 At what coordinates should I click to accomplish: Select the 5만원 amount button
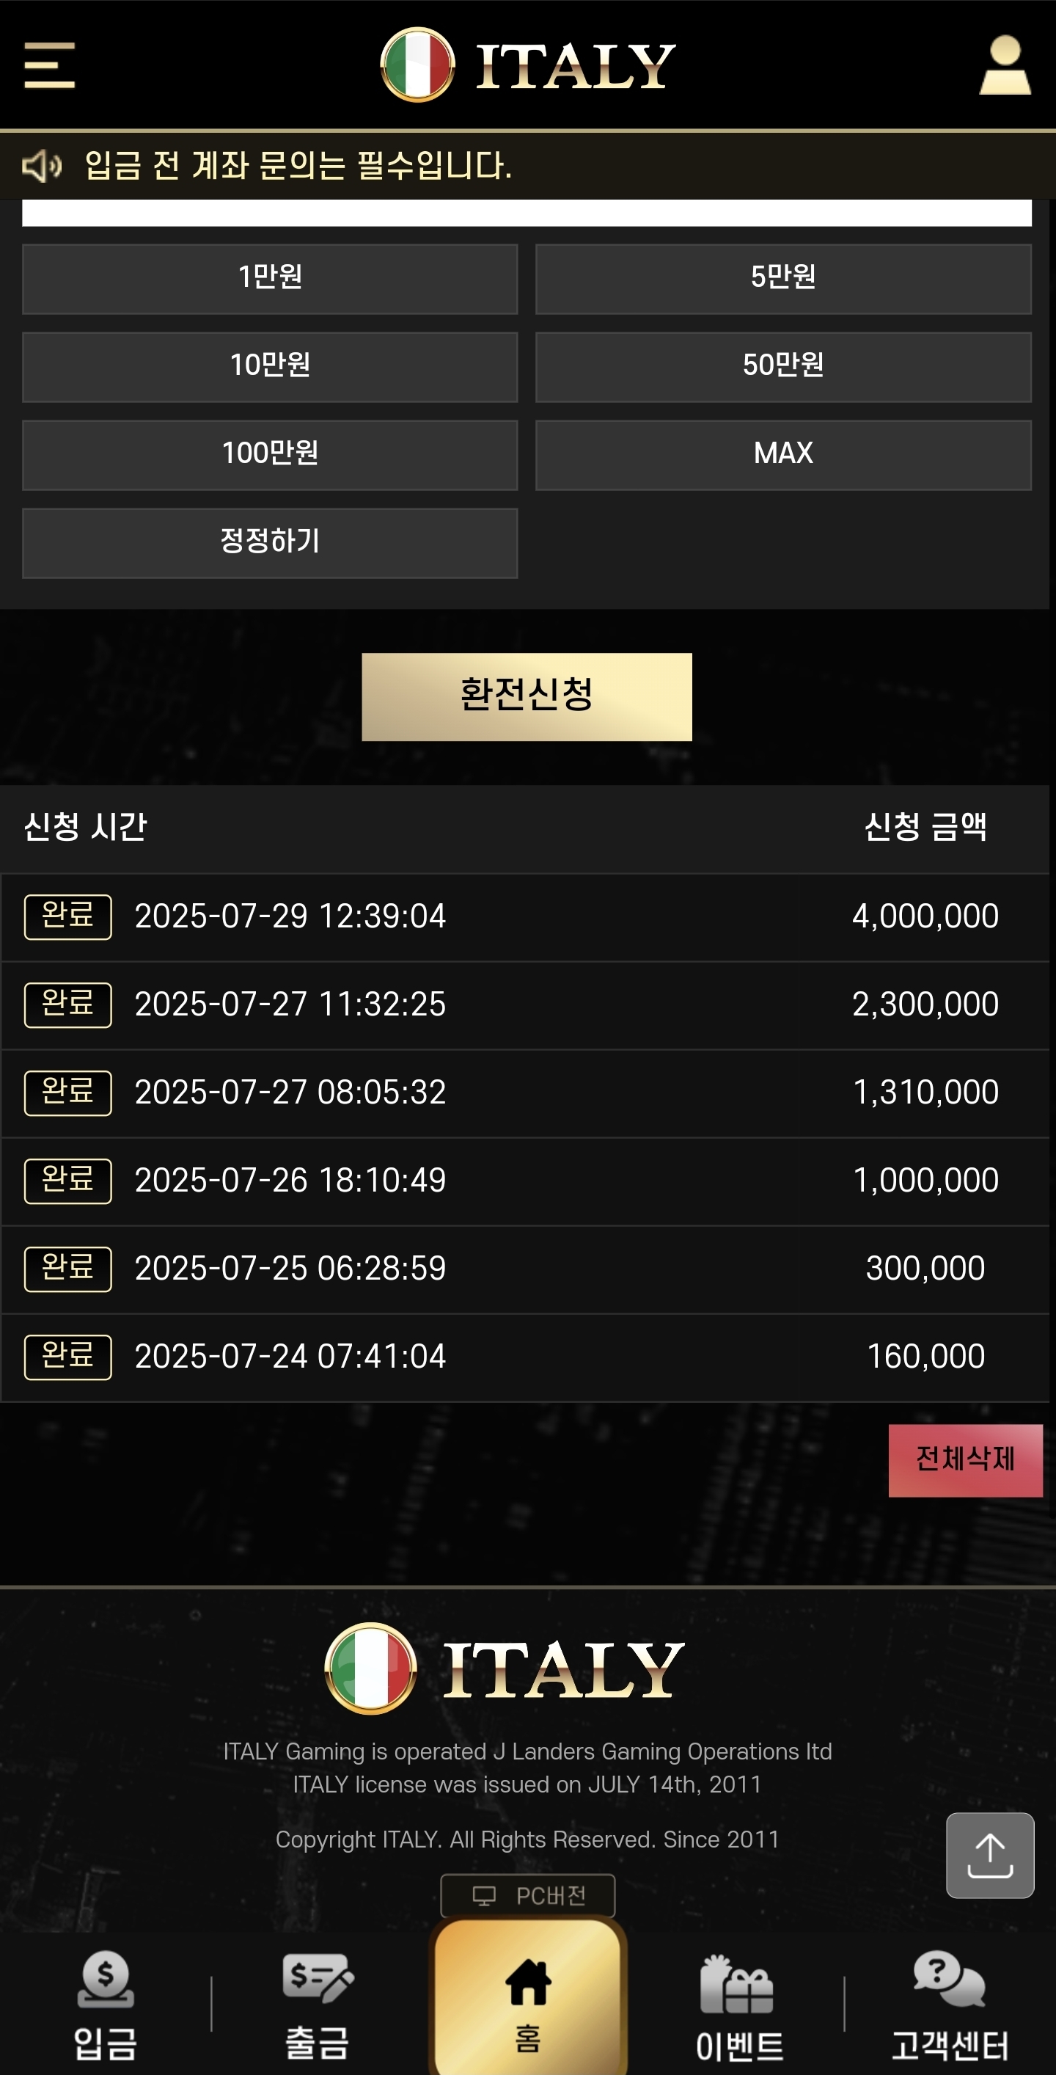coord(783,279)
